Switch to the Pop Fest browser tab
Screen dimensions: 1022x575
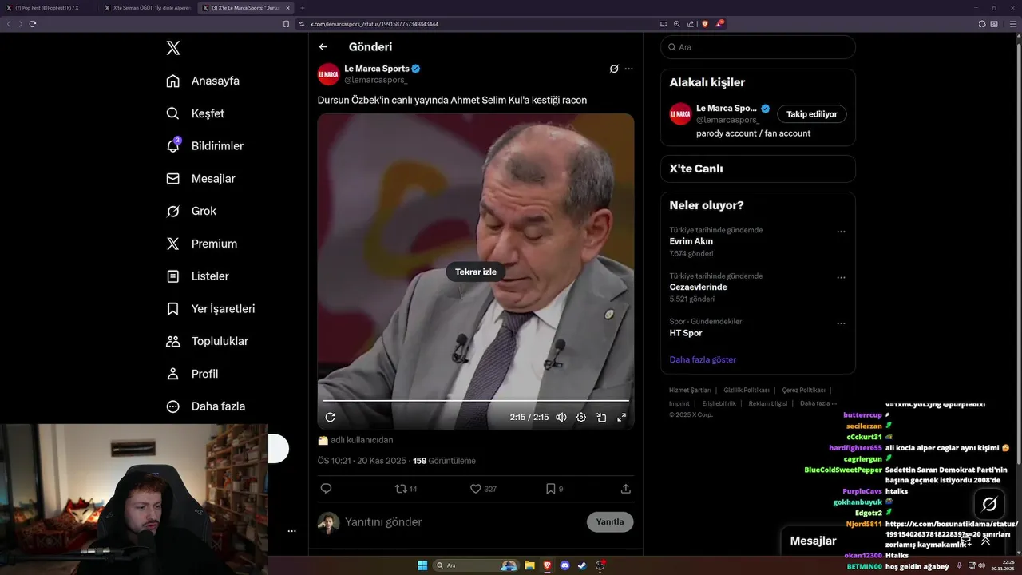[50, 7]
